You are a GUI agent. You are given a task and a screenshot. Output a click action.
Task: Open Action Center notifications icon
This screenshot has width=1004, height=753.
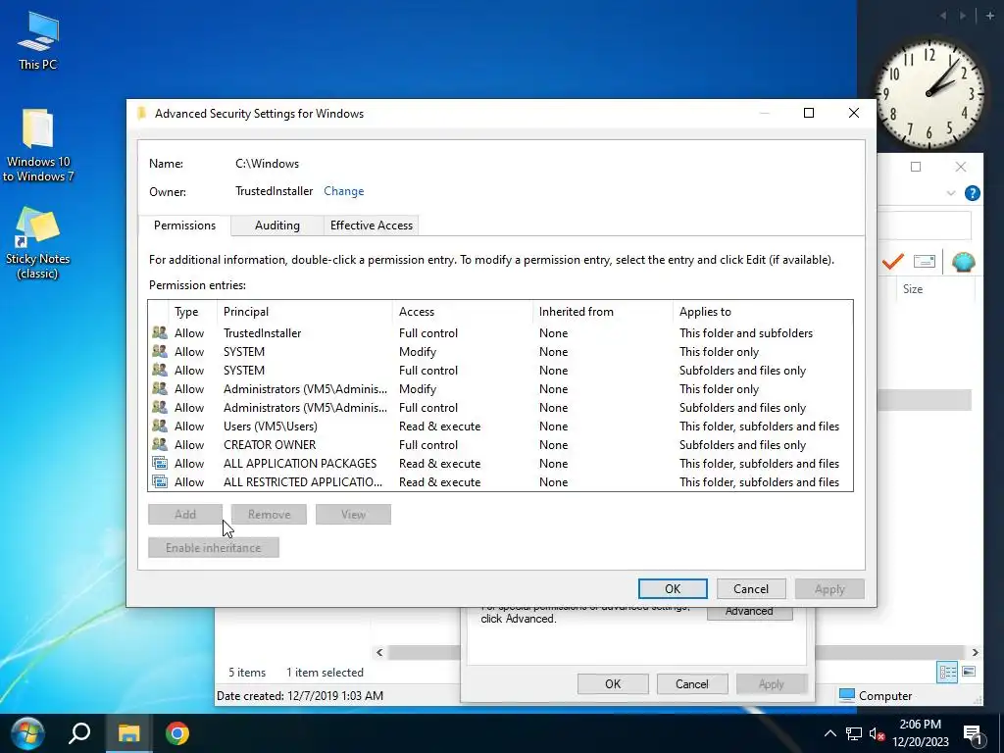(x=973, y=734)
